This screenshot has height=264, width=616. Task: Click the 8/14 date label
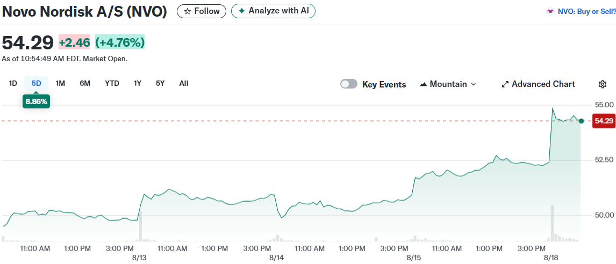[x=276, y=258]
